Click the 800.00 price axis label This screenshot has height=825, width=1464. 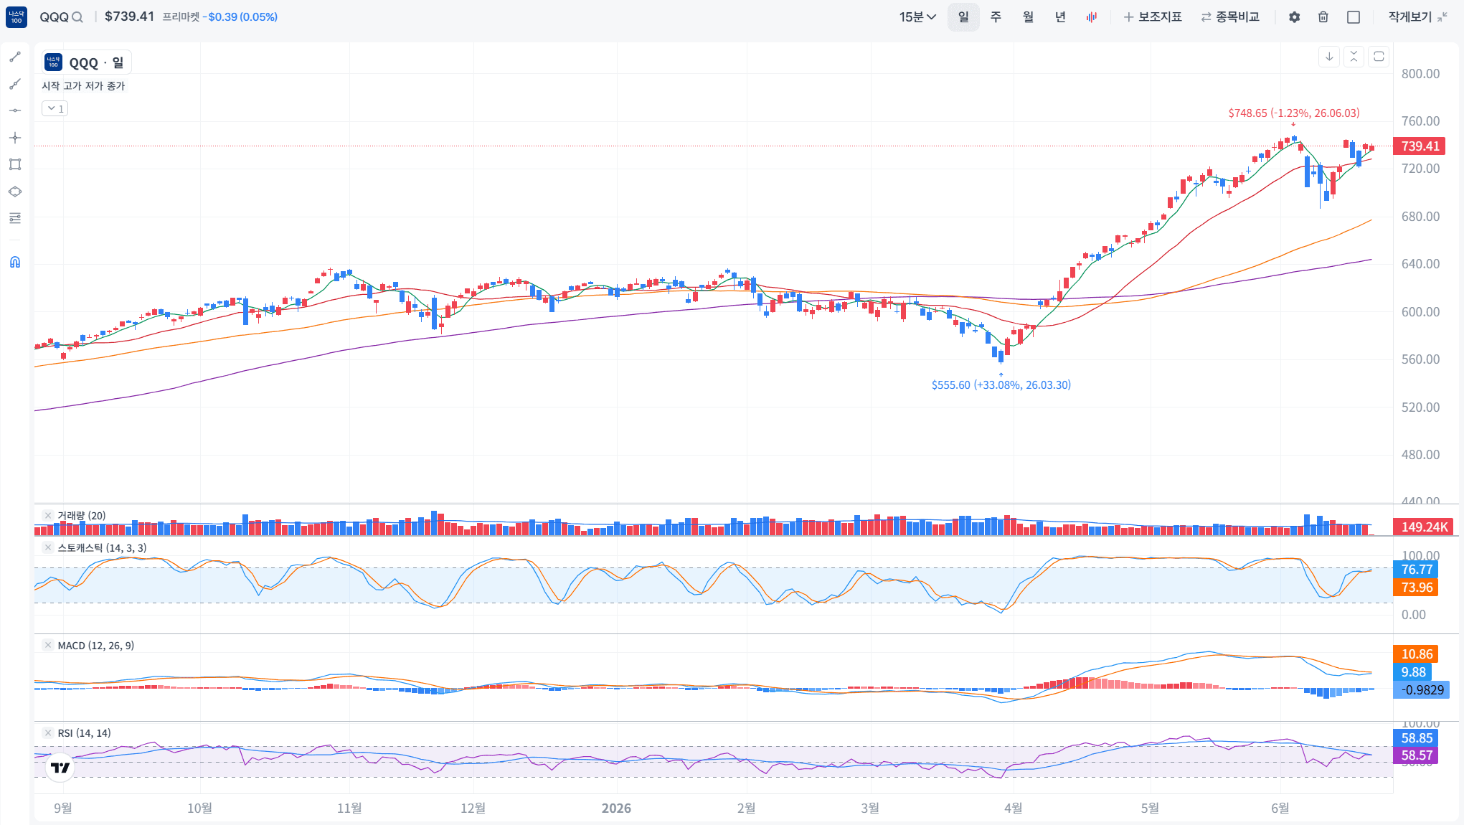1420,74
